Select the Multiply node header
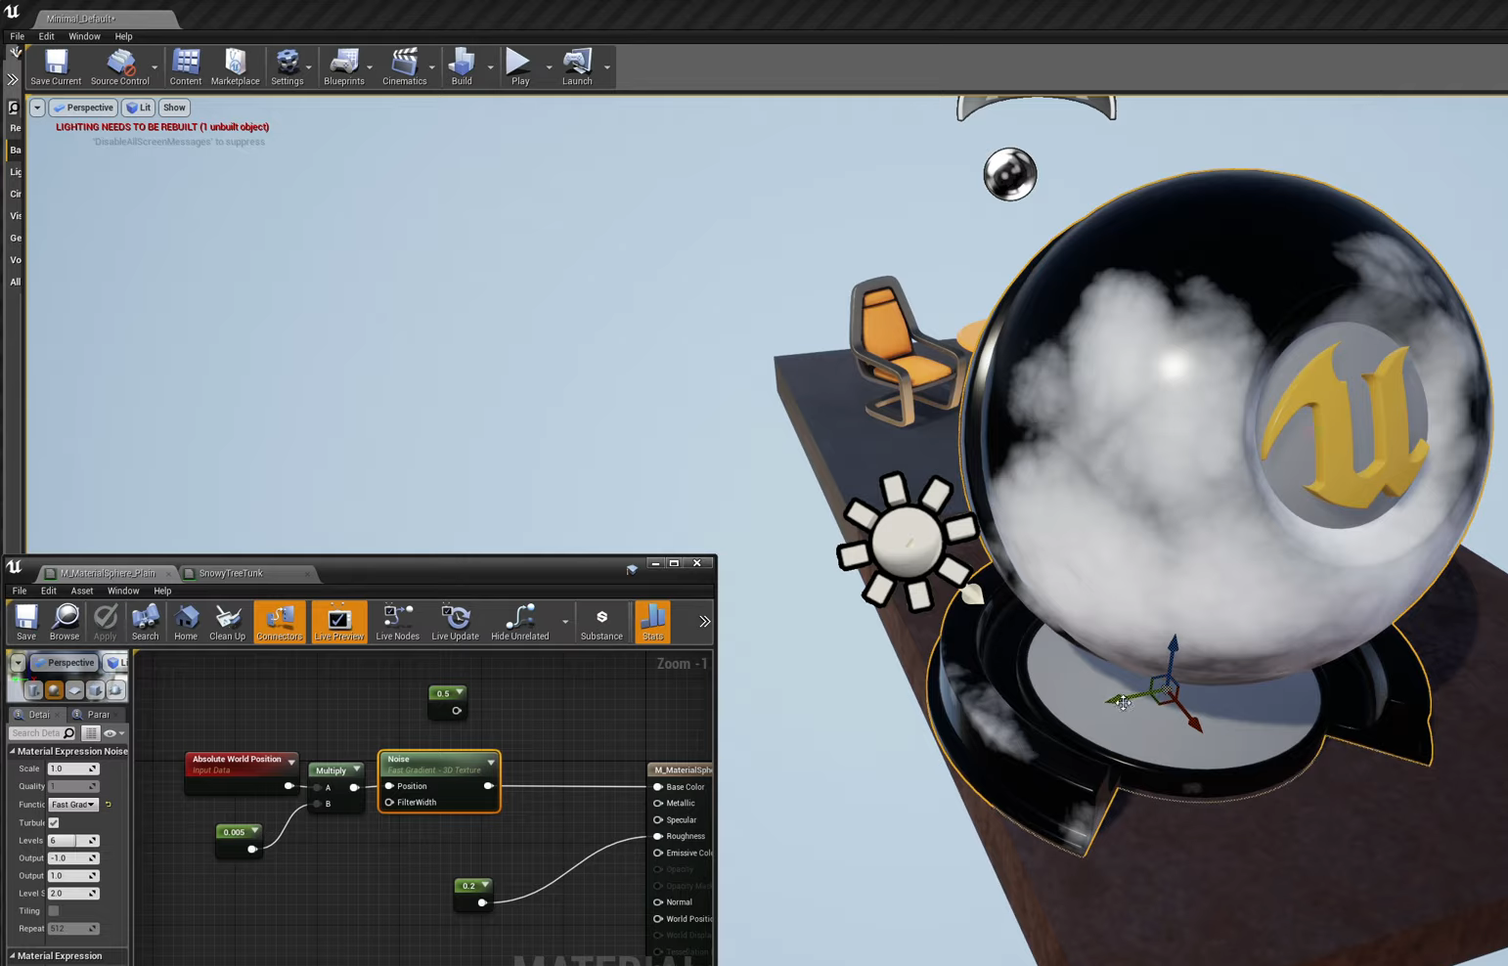The width and height of the screenshot is (1508, 966). 335,770
